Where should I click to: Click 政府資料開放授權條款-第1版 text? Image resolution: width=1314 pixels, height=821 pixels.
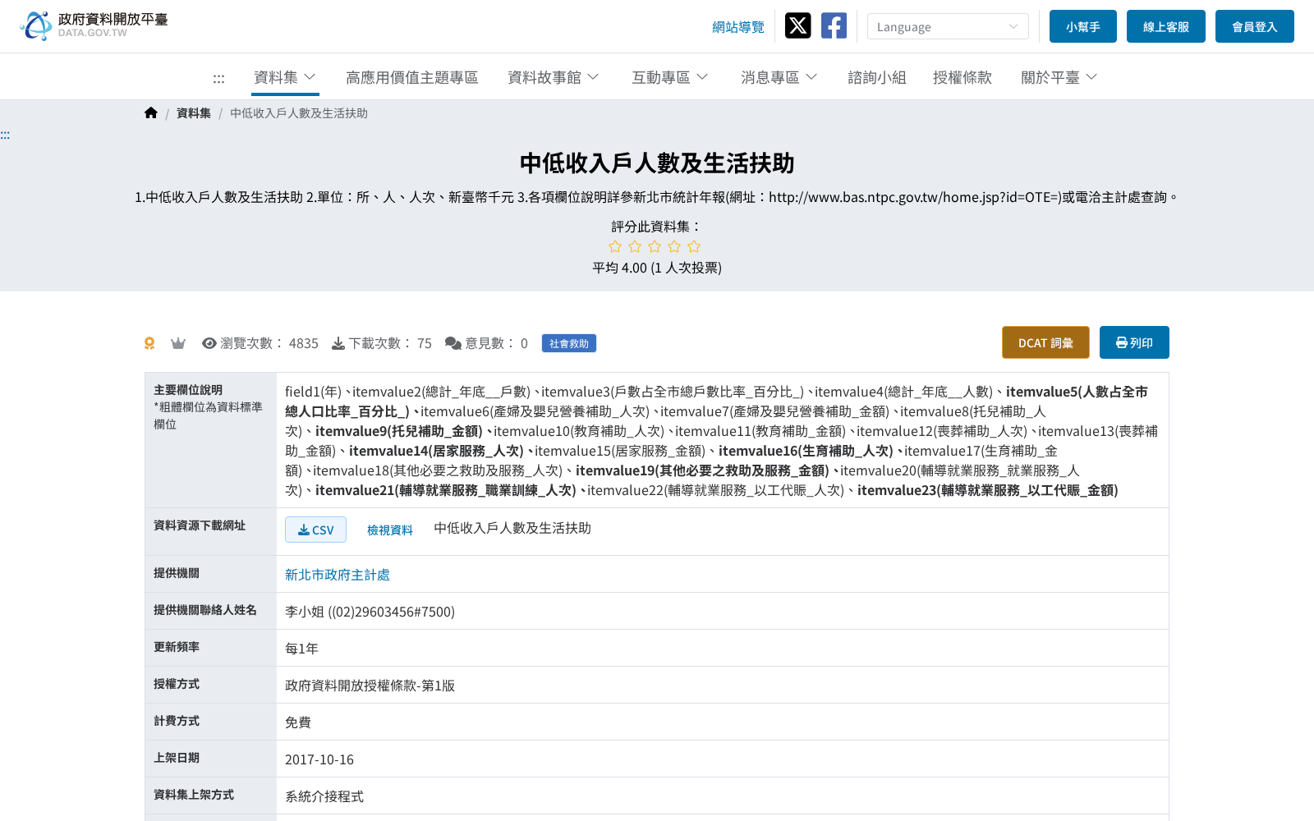[x=370, y=686]
